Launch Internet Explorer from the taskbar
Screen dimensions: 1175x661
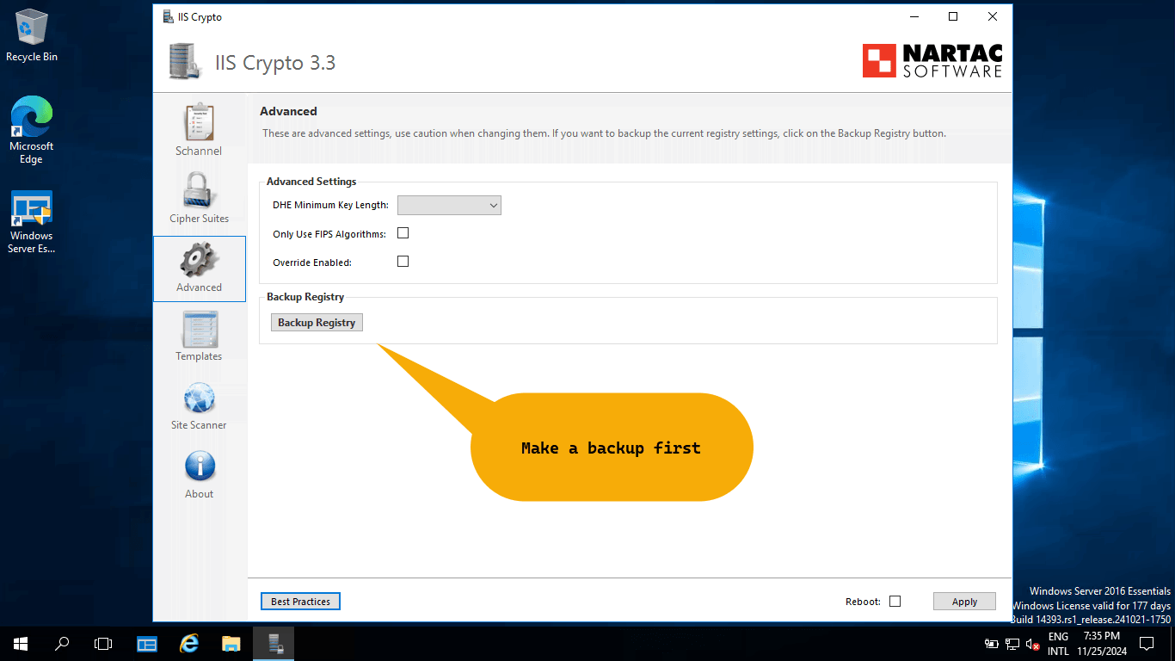(x=189, y=643)
